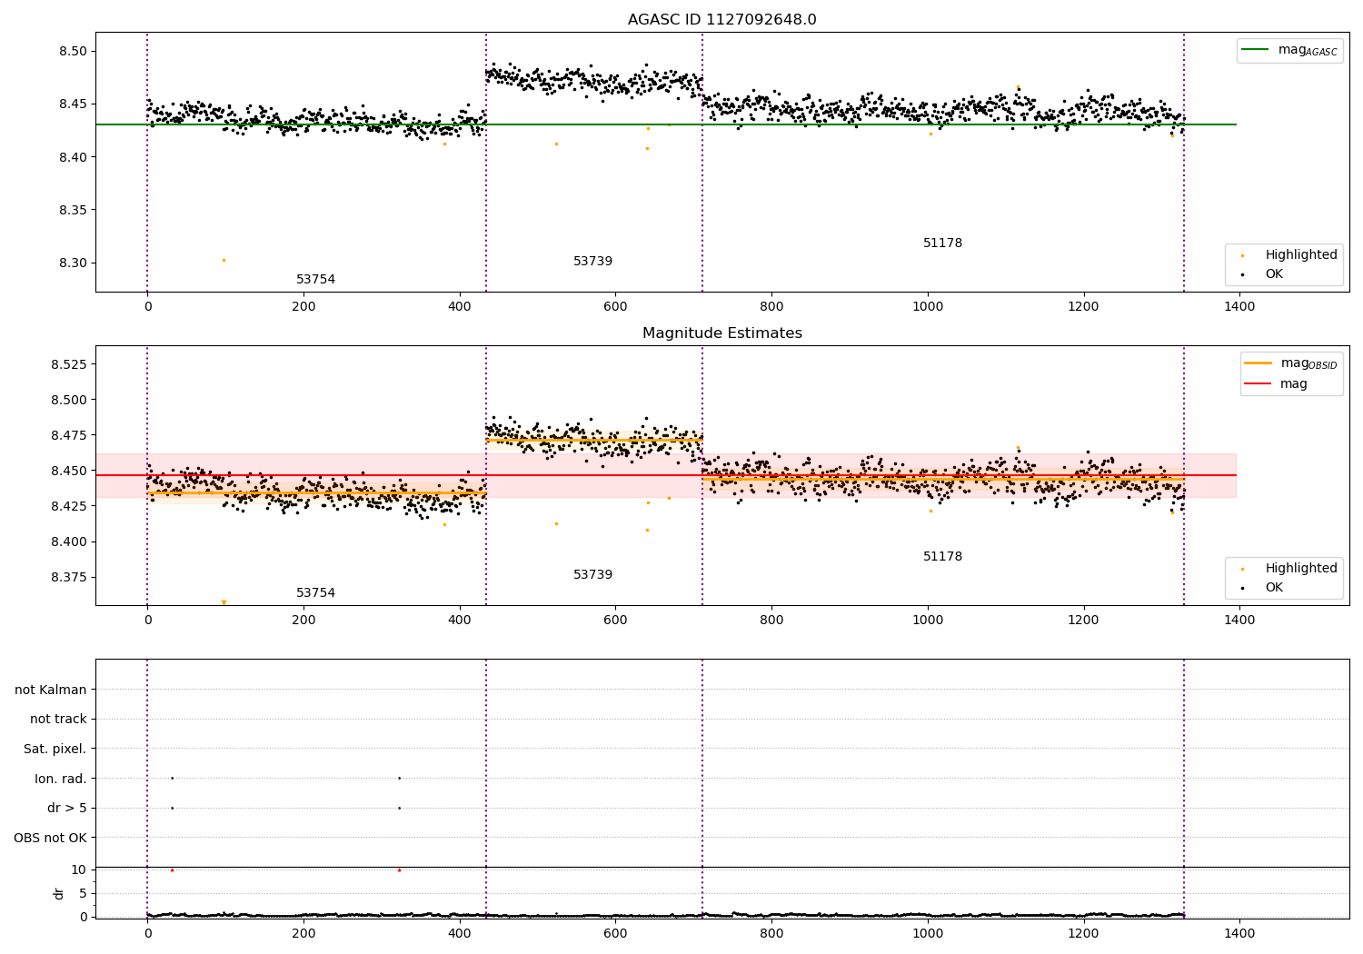Image resolution: width=1363 pixels, height=954 pixels.
Task: Click the 'not Kalman' row label
Action: 51,690
